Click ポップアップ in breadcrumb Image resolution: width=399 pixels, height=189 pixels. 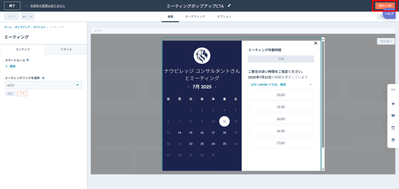click(x=22, y=27)
